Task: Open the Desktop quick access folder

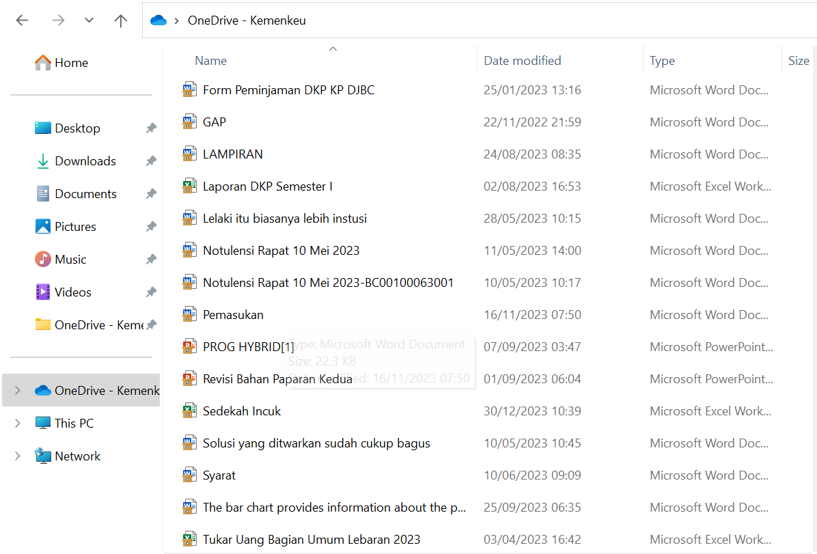Action: coord(77,128)
